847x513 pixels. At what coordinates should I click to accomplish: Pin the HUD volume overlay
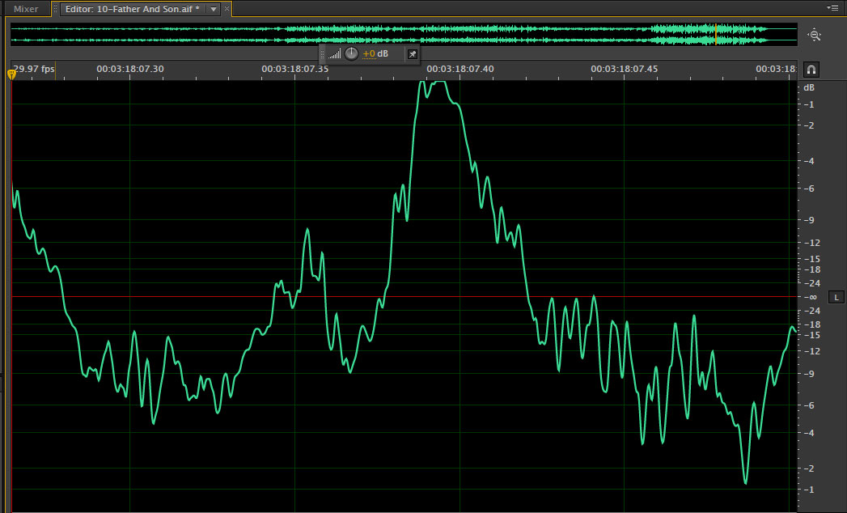coord(412,54)
